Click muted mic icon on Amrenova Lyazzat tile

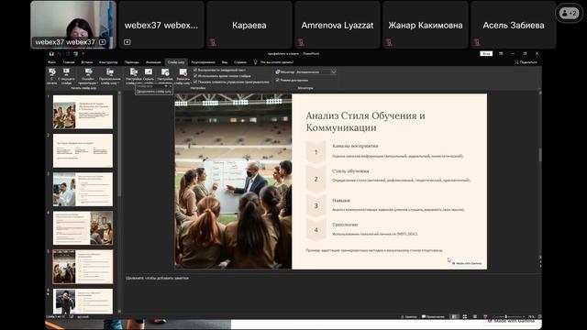(x=301, y=42)
